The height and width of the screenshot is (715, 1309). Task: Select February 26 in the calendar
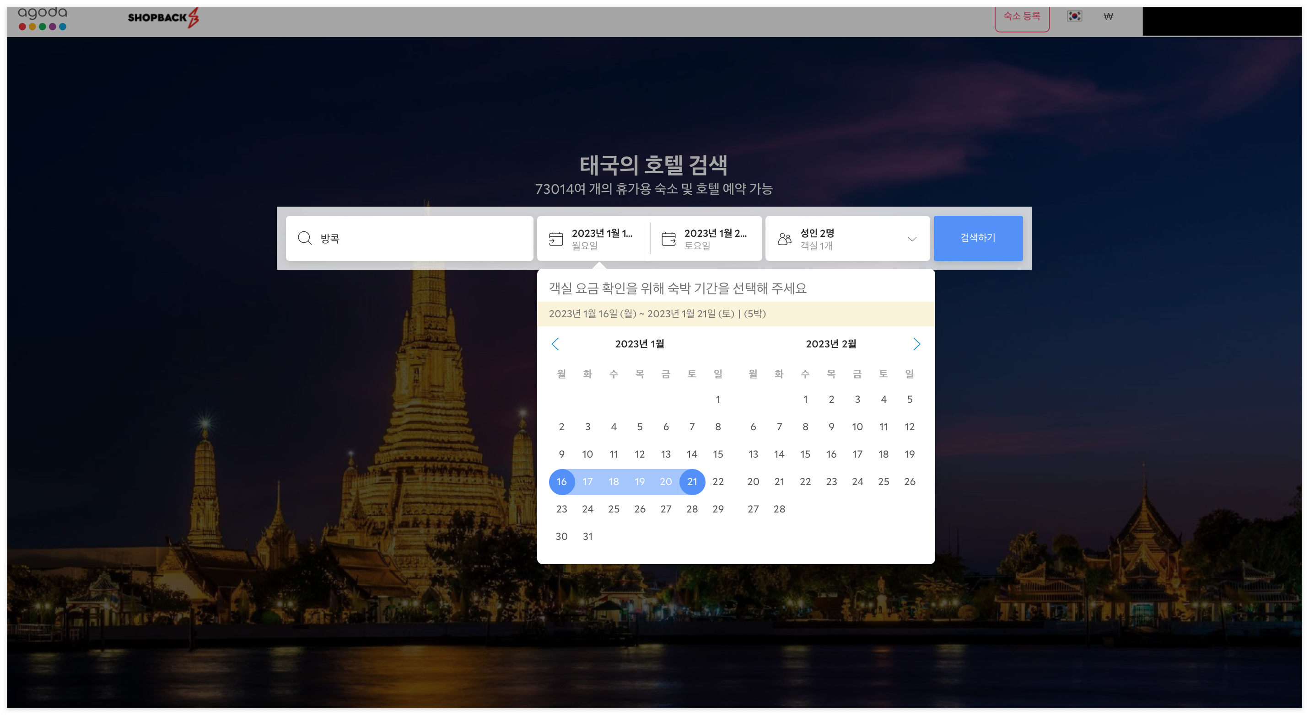point(910,481)
